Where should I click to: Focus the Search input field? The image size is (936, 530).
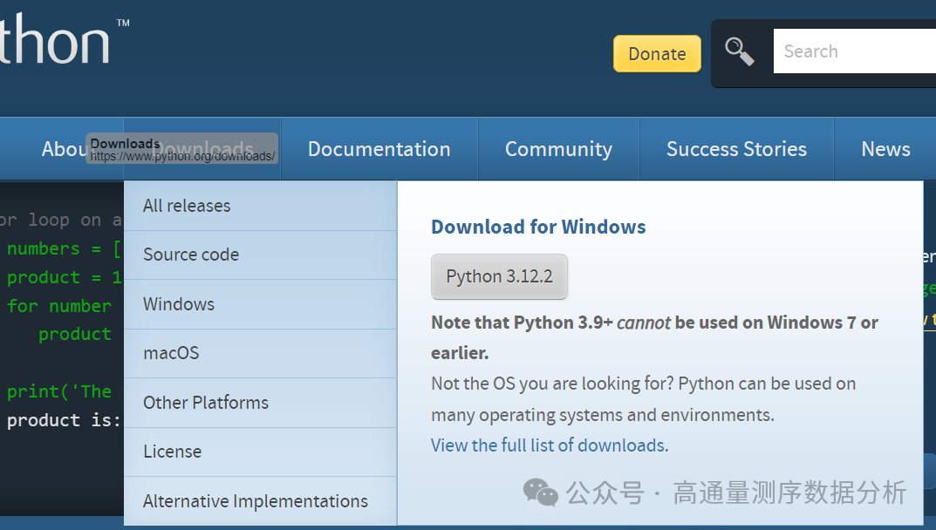[x=855, y=51]
